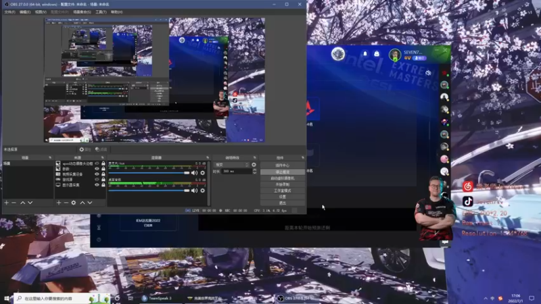
Task: Toggle lock on 视频采集设备 source
Action: (x=103, y=174)
